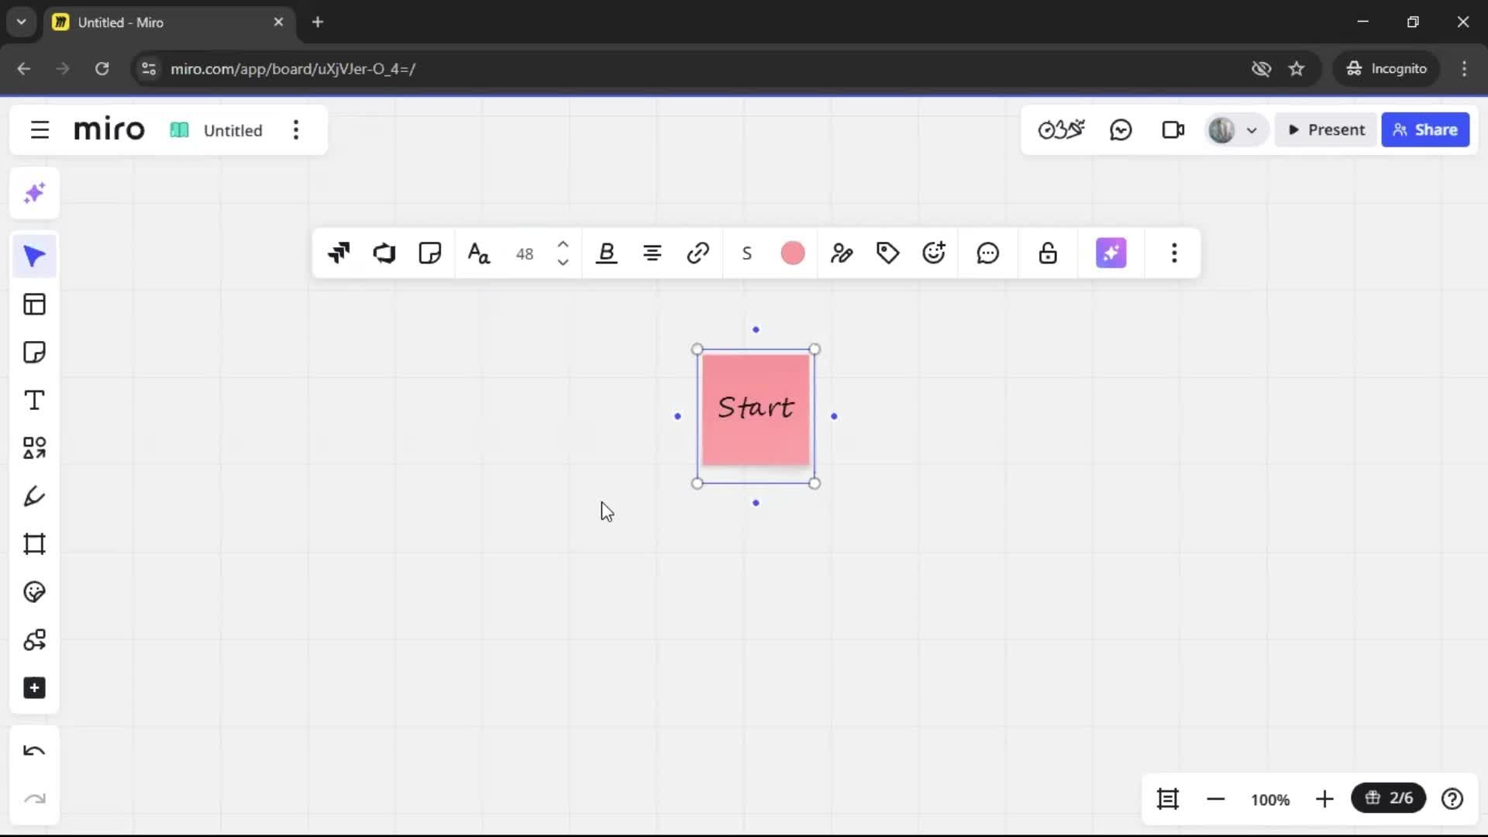The height and width of the screenshot is (837, 1488).
Task: Add a comment to the sticky note
Action: click(x=988, y=253)
